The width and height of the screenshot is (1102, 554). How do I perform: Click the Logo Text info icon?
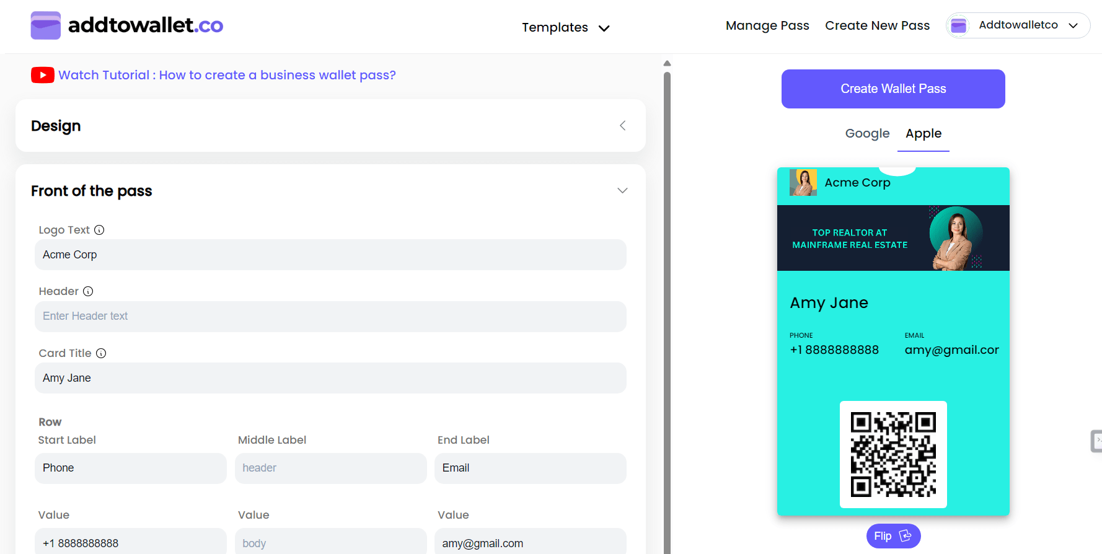click(99, 230)
